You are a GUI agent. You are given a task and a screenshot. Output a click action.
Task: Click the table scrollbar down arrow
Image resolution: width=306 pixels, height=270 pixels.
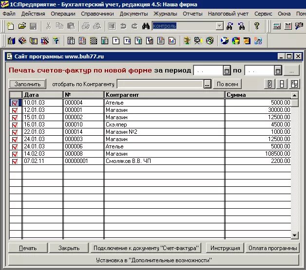(294, 235)
